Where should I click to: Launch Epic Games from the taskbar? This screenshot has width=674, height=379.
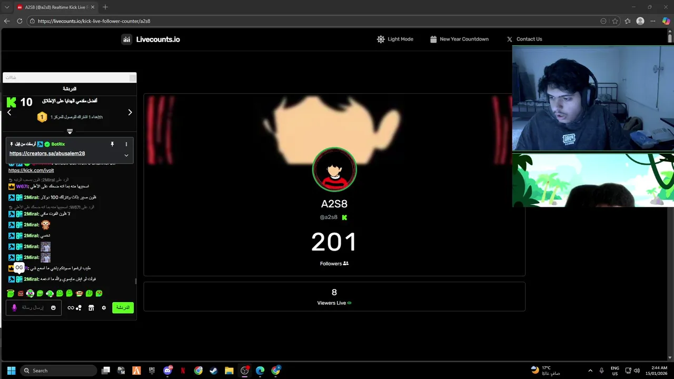(152, 371)
